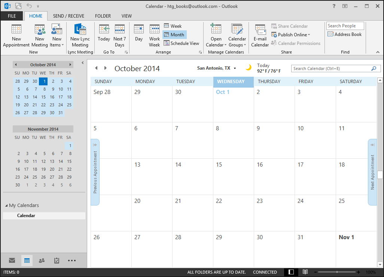Open the Address Book

(x=344, y=34)
